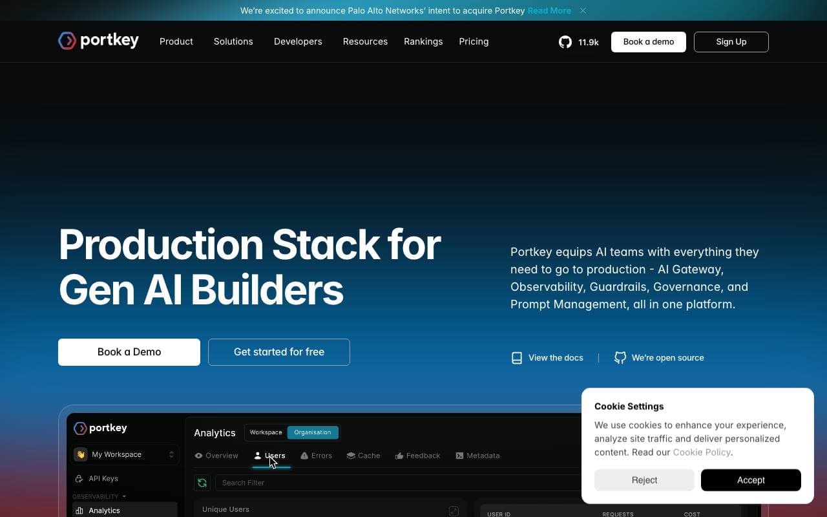Switch to the Cache analytics tab
Image resolution: width=827 pixels, height=517 pixels.
[363, 456]
